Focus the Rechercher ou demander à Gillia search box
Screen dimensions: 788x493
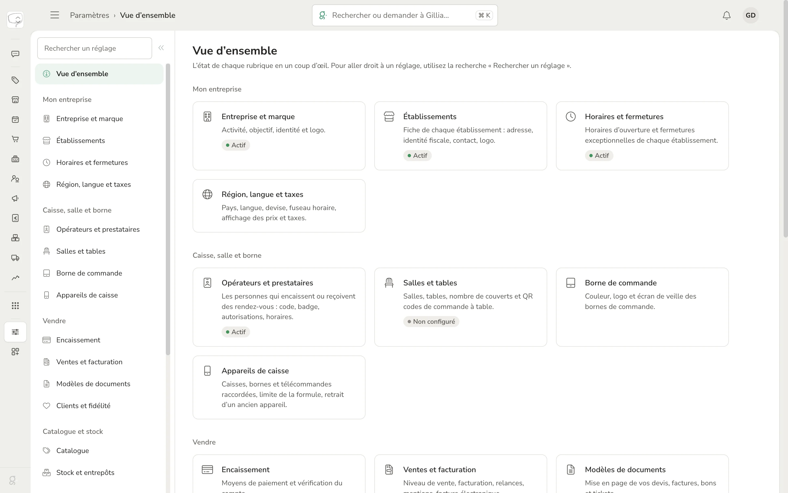(x=405, y=15)
